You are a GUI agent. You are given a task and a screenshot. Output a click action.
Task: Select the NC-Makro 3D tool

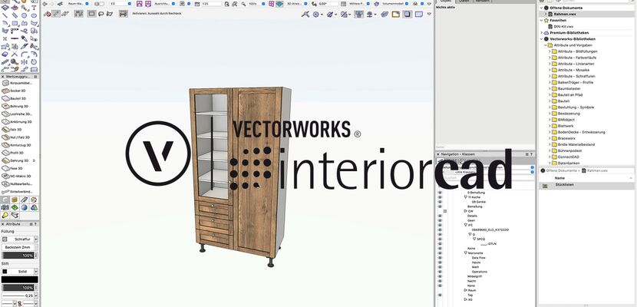20,177
